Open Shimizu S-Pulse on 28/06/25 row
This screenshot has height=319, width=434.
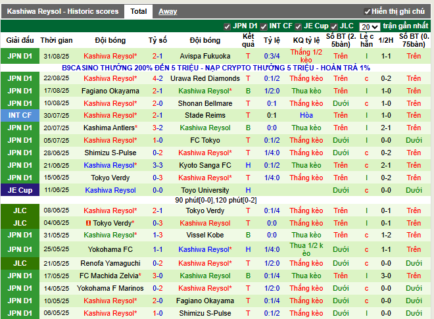pyautogui.click(x=110, y=153)
